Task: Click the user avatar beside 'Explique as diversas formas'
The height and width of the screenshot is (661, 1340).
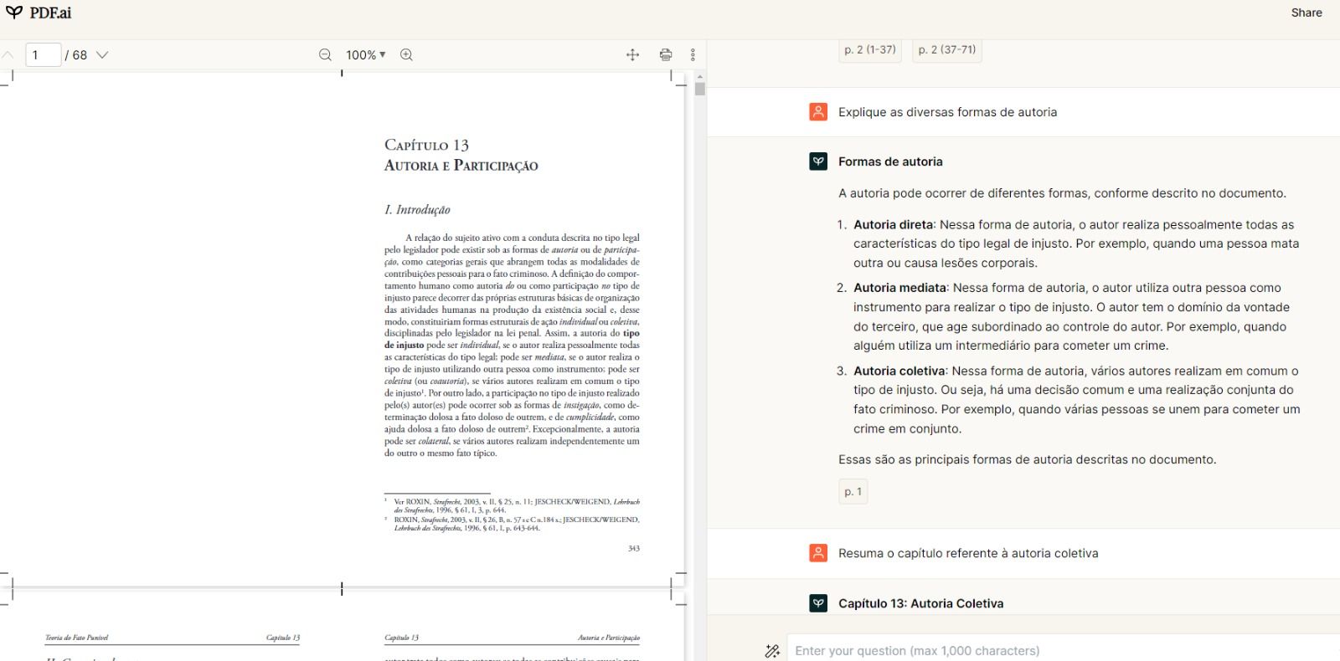Action: 818,112
